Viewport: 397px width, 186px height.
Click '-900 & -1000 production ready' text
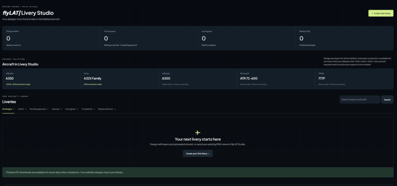point(18,84)
